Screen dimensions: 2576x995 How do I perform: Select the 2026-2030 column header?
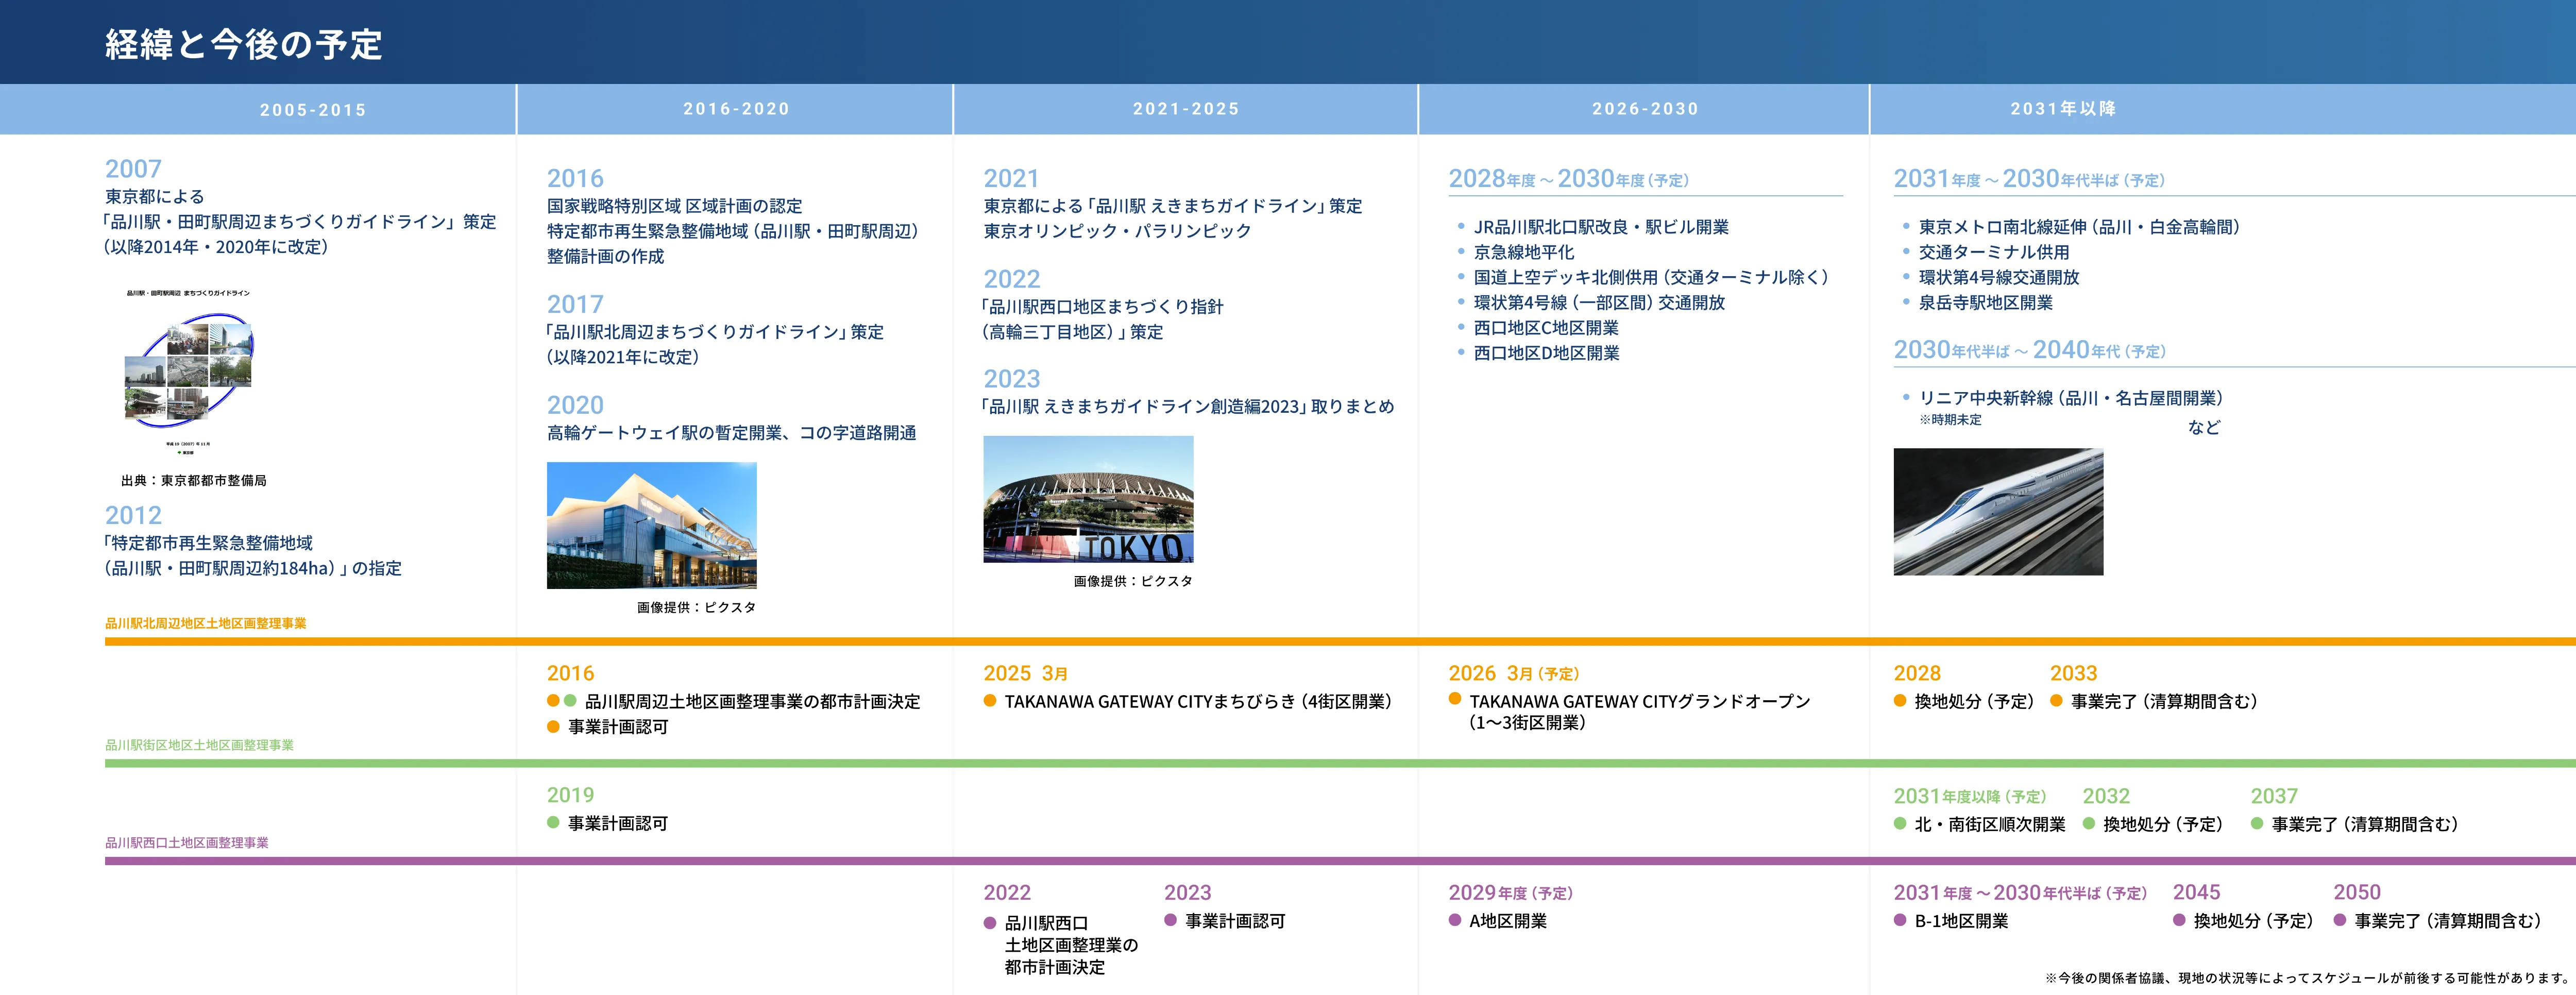[1645, 109]
